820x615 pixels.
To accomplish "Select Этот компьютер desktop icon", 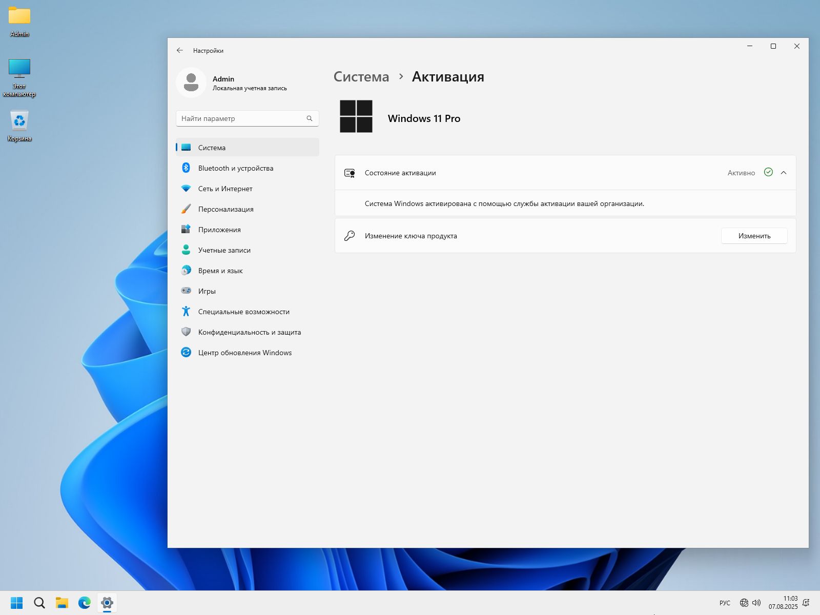I will pos(19,77).
